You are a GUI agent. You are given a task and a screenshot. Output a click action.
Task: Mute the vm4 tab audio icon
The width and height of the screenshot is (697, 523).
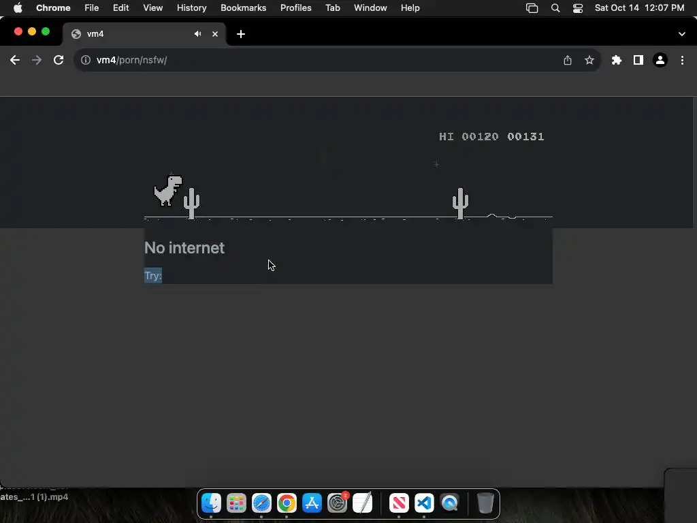[x=198, y=34]
